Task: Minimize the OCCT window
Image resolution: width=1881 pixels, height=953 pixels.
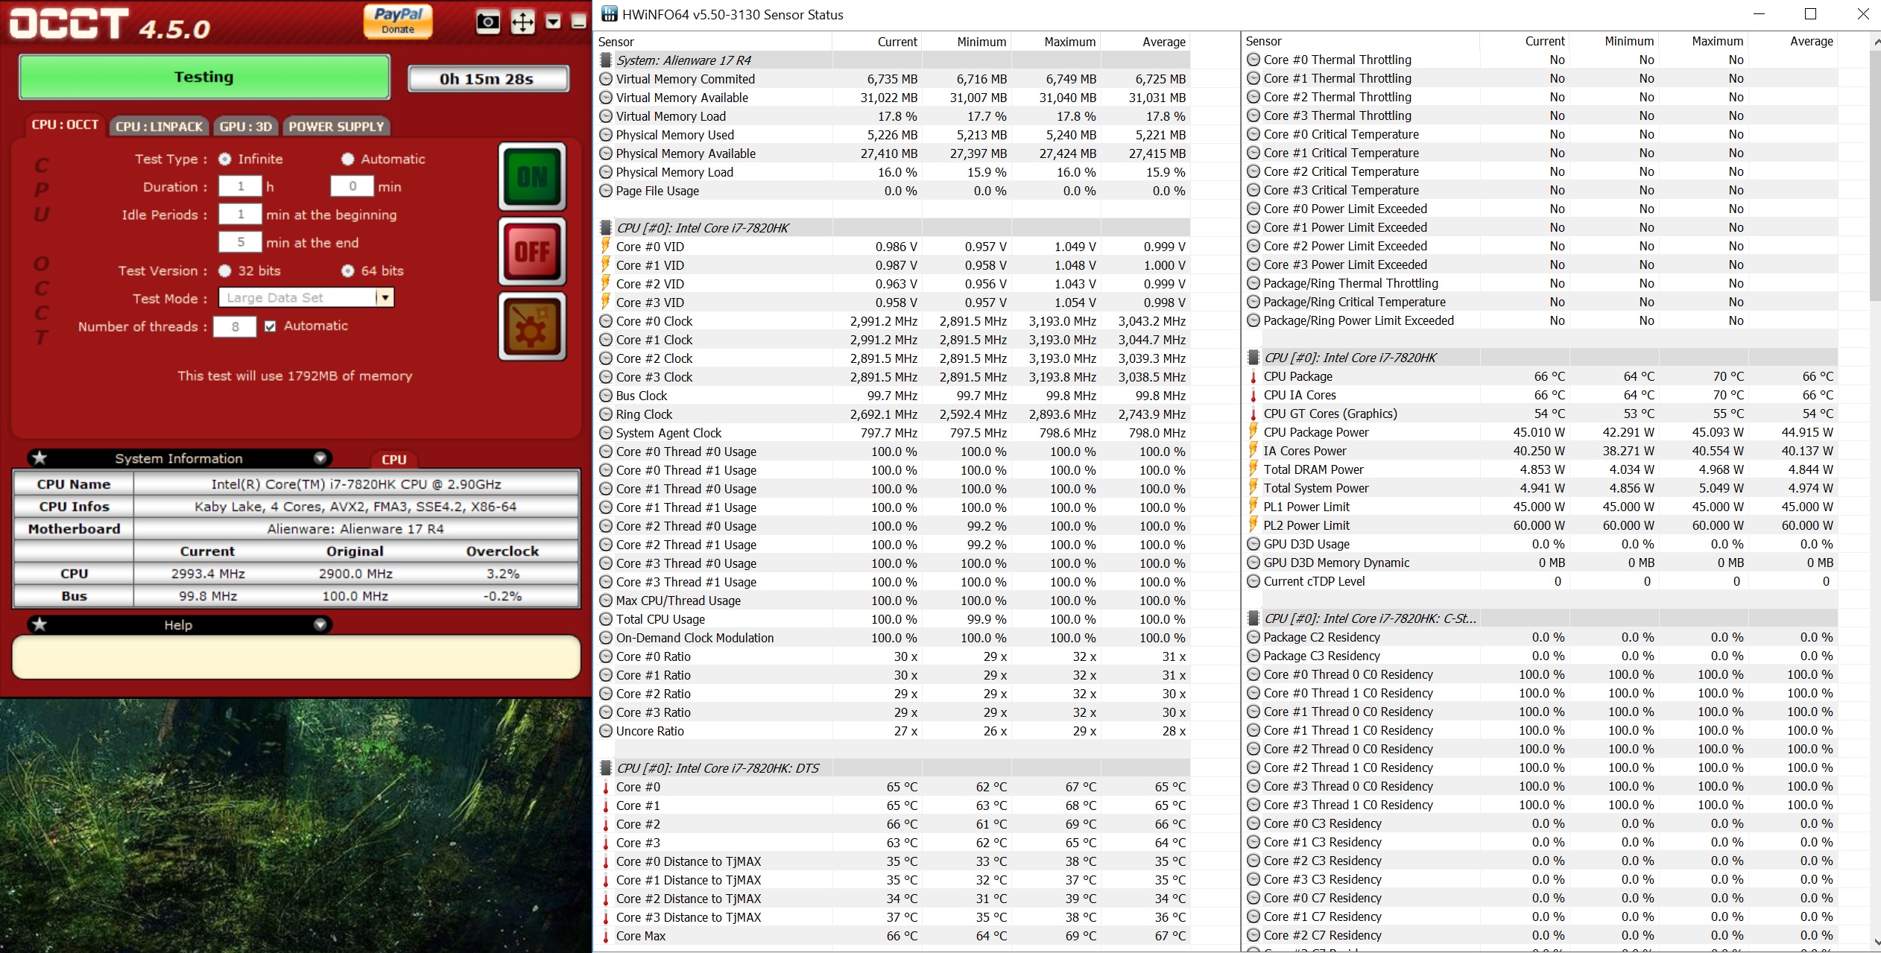Action: click(x=578, y=22)
